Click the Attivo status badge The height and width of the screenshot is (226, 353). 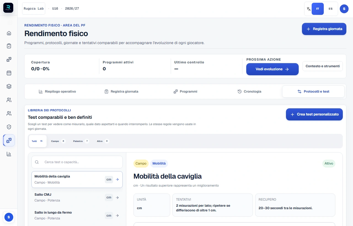329,163
